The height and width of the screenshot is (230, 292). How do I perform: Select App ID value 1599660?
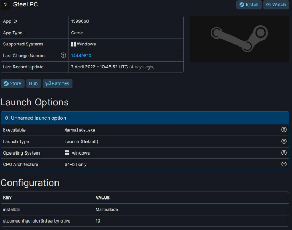pos(80,21)
